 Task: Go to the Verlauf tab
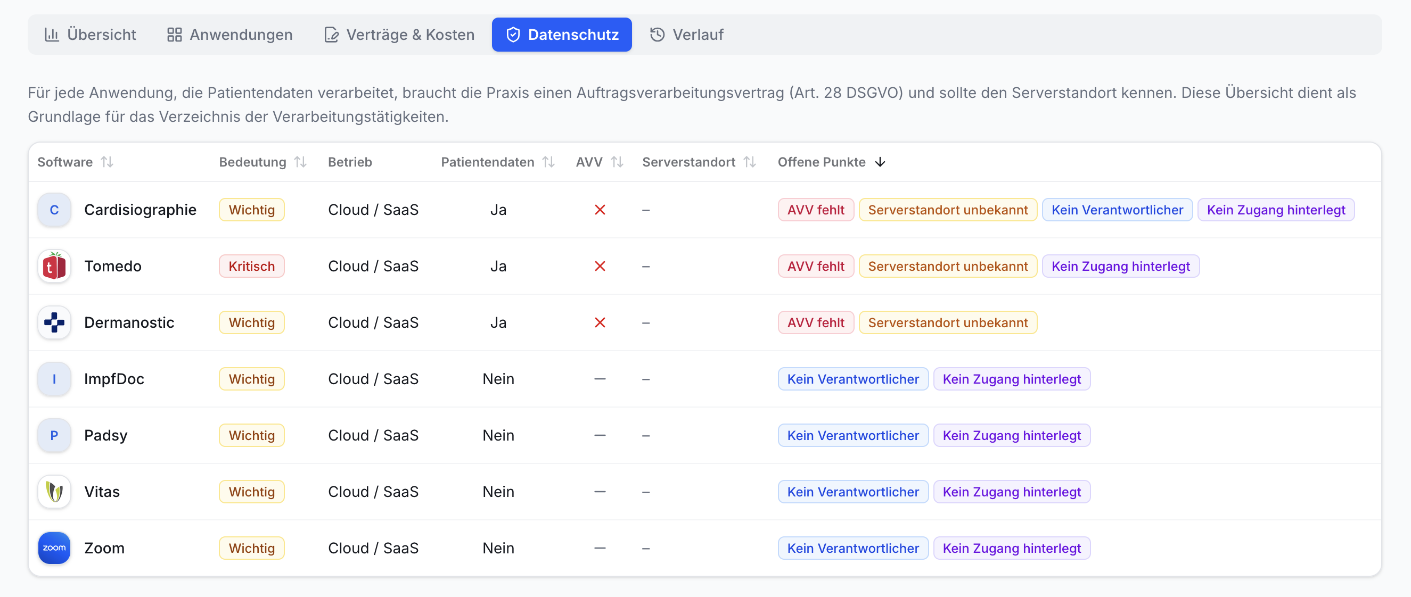[x=686, y=35]
